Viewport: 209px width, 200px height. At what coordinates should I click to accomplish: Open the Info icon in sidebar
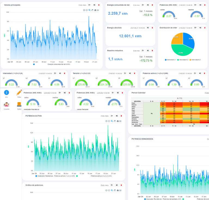[x=7, y=93]
